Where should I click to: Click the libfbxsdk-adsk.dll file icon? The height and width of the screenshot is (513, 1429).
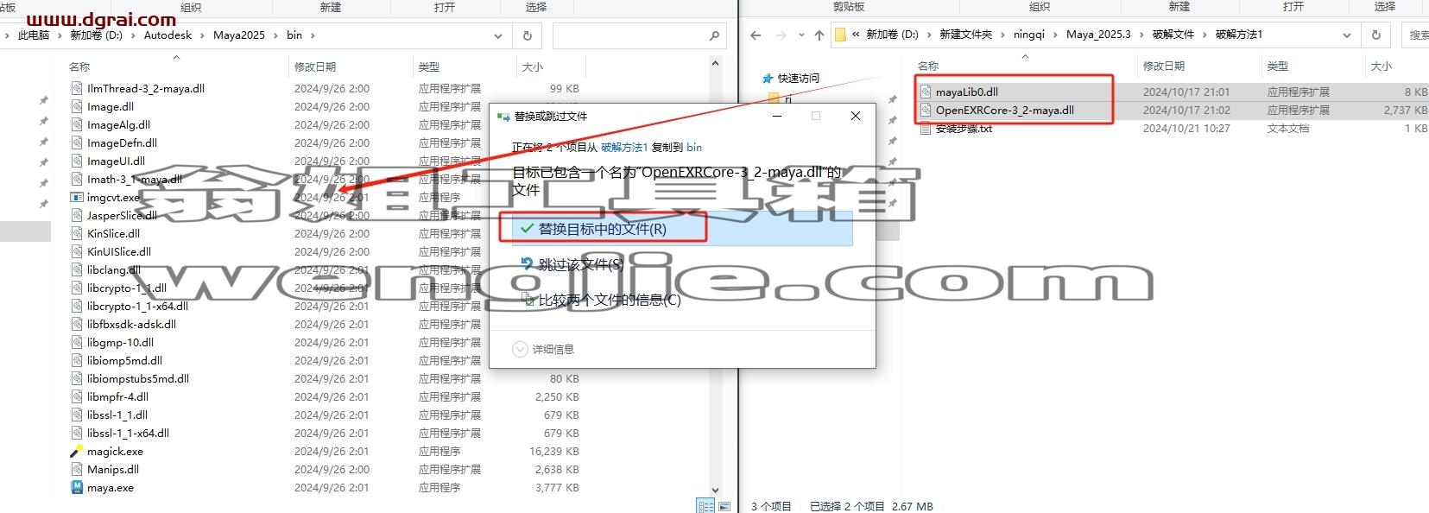point(77,324)
